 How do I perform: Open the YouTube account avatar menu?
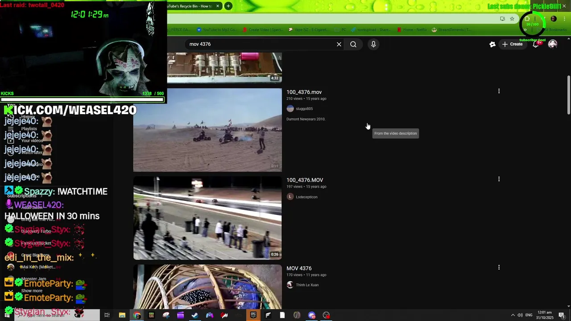click(x=553, y=44)
